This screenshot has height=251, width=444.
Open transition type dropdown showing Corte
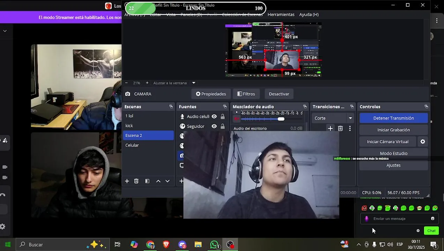coord(333,118)
